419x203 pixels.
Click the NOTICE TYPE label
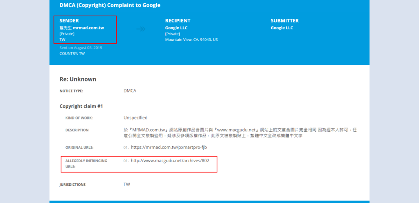point(71,91)
